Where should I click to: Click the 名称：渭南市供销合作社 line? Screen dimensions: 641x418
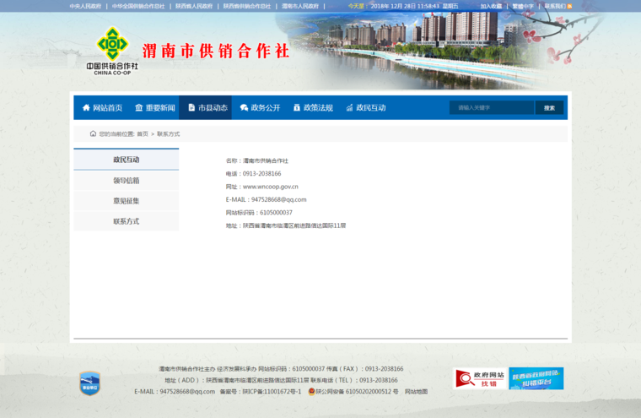pos(256,160)
